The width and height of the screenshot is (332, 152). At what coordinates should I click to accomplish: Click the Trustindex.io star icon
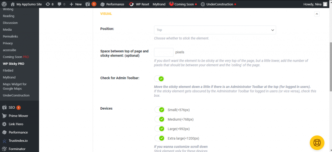coord(4,141)
